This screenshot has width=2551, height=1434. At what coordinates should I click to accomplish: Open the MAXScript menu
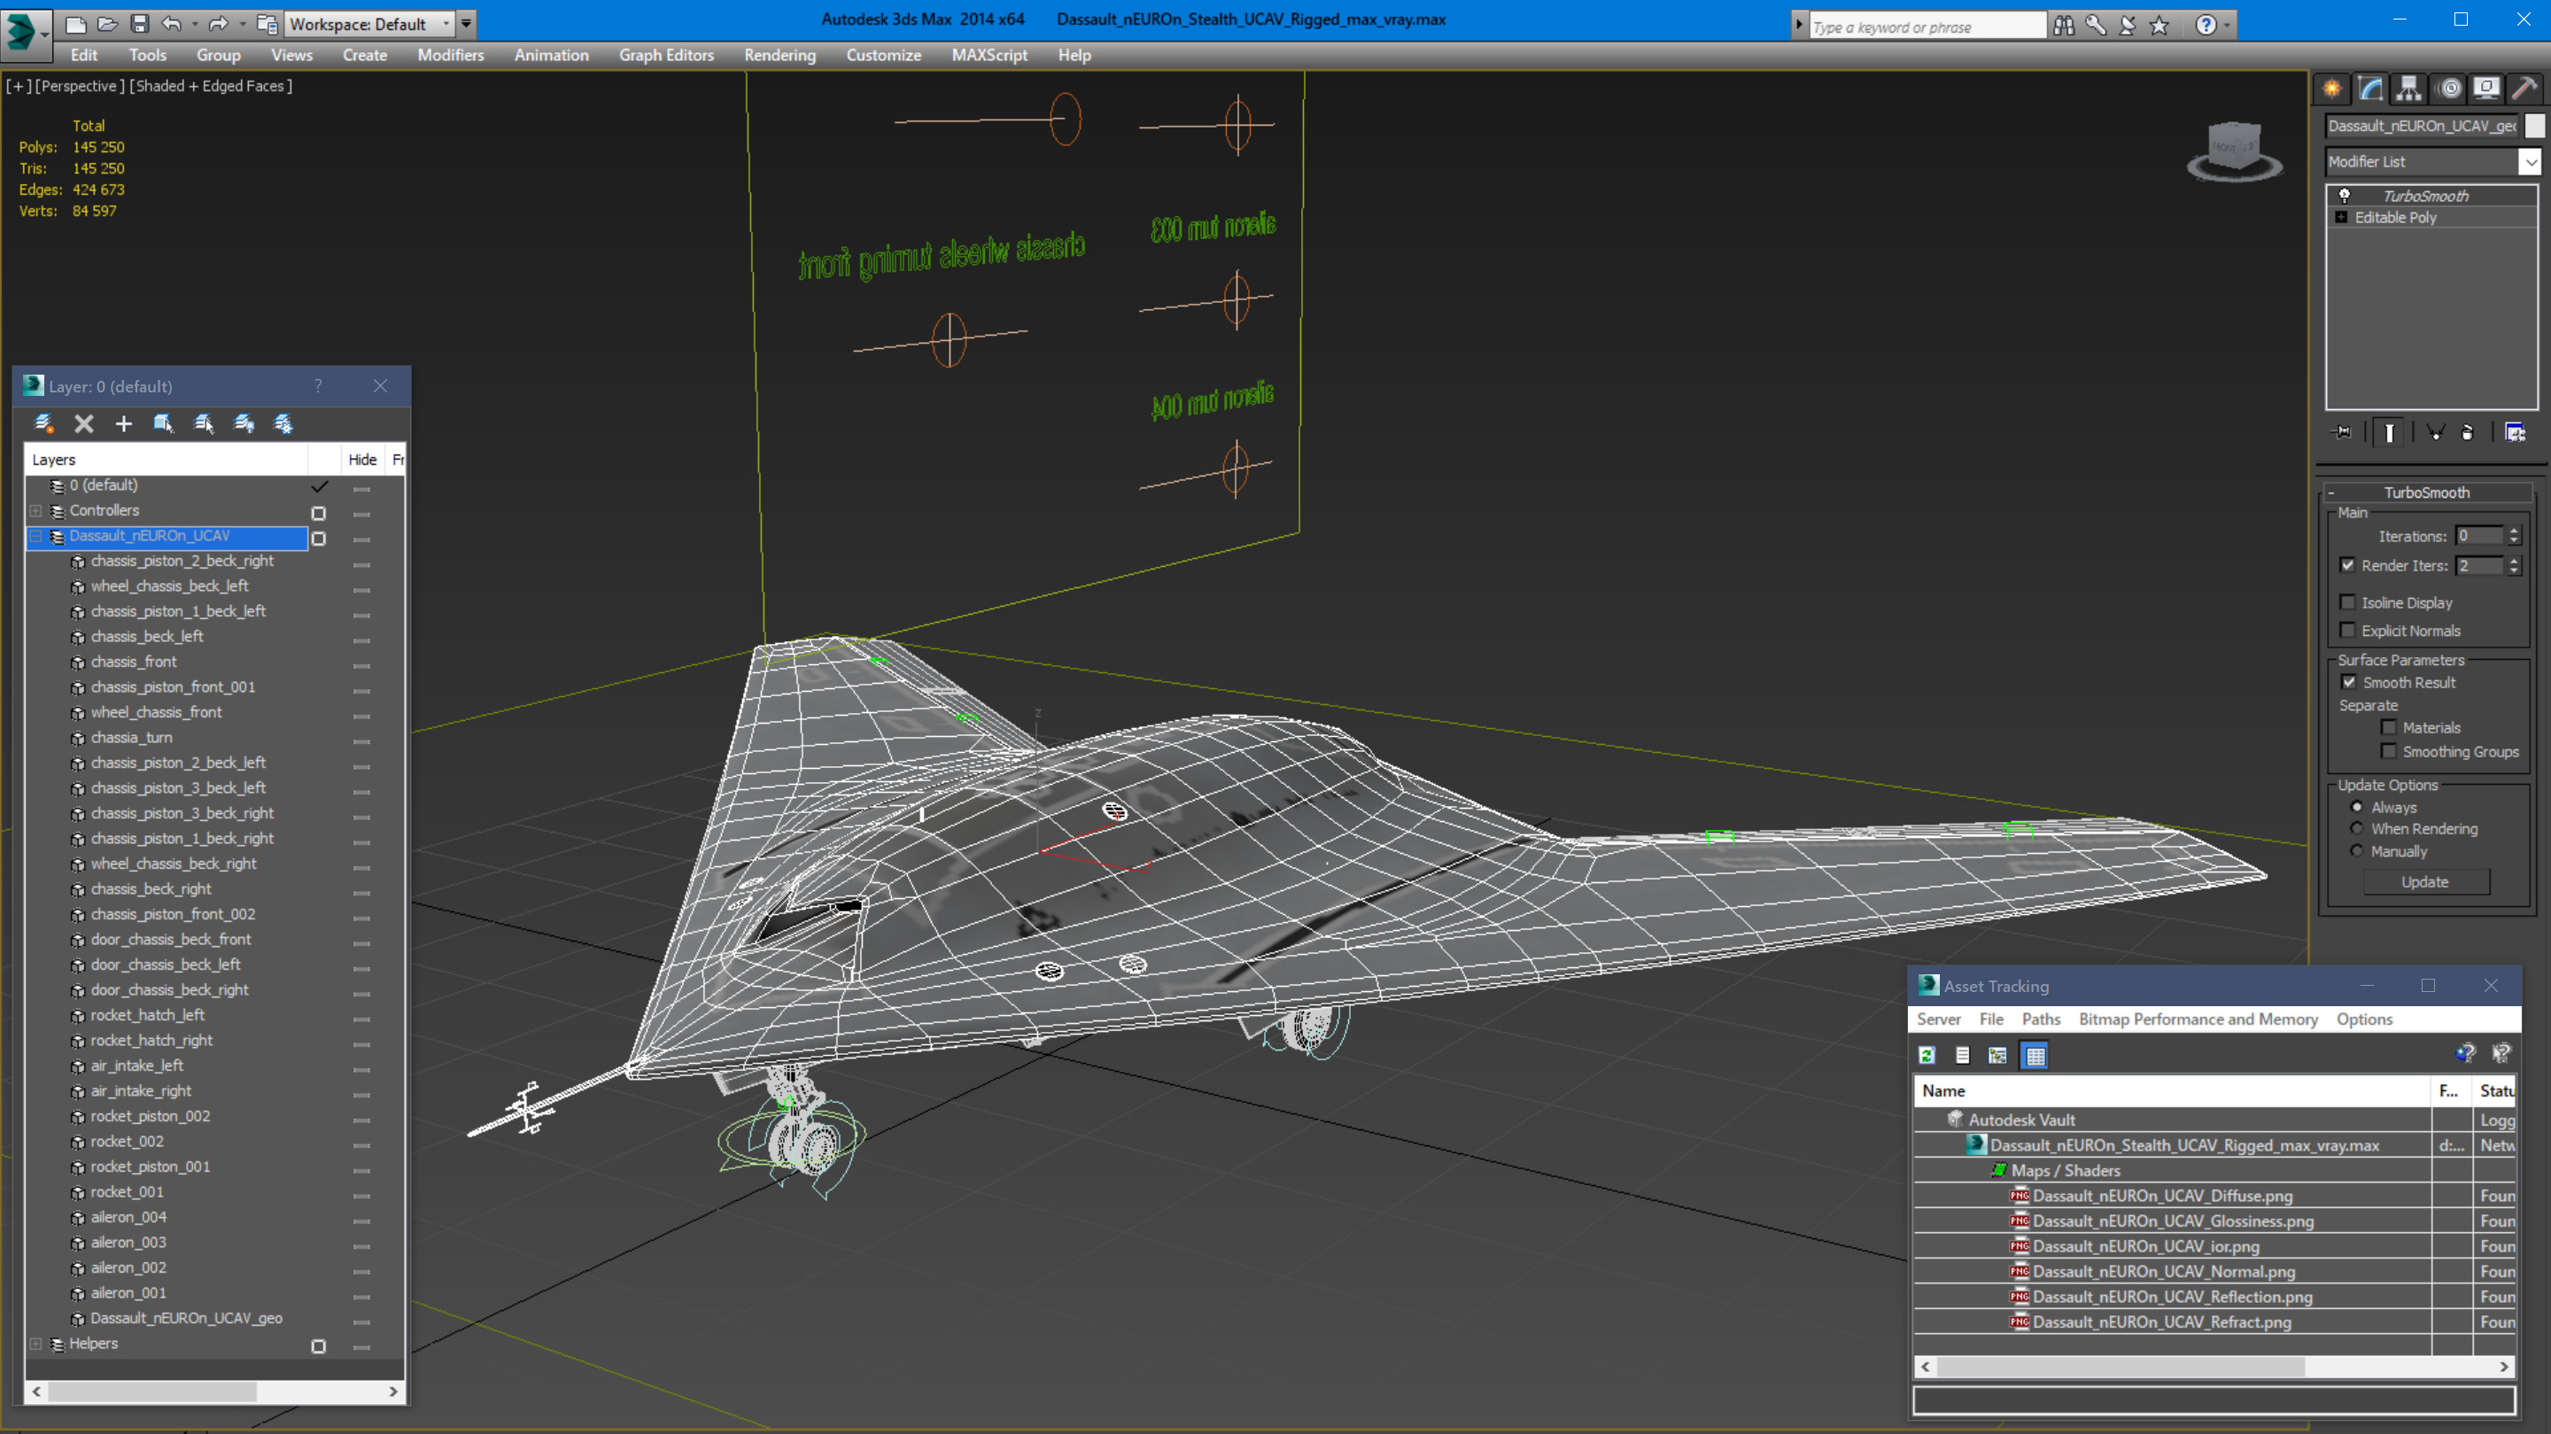[989, 56]
